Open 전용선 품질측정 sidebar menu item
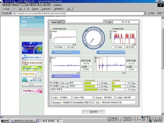 [32, 17]
